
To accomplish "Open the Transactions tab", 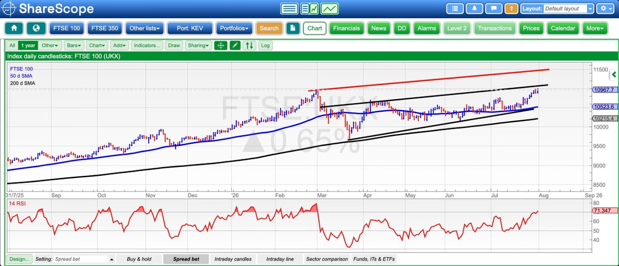I will coord(495,28).
